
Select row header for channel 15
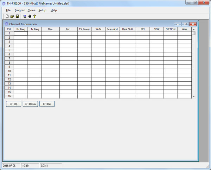[x=9, y=92]
